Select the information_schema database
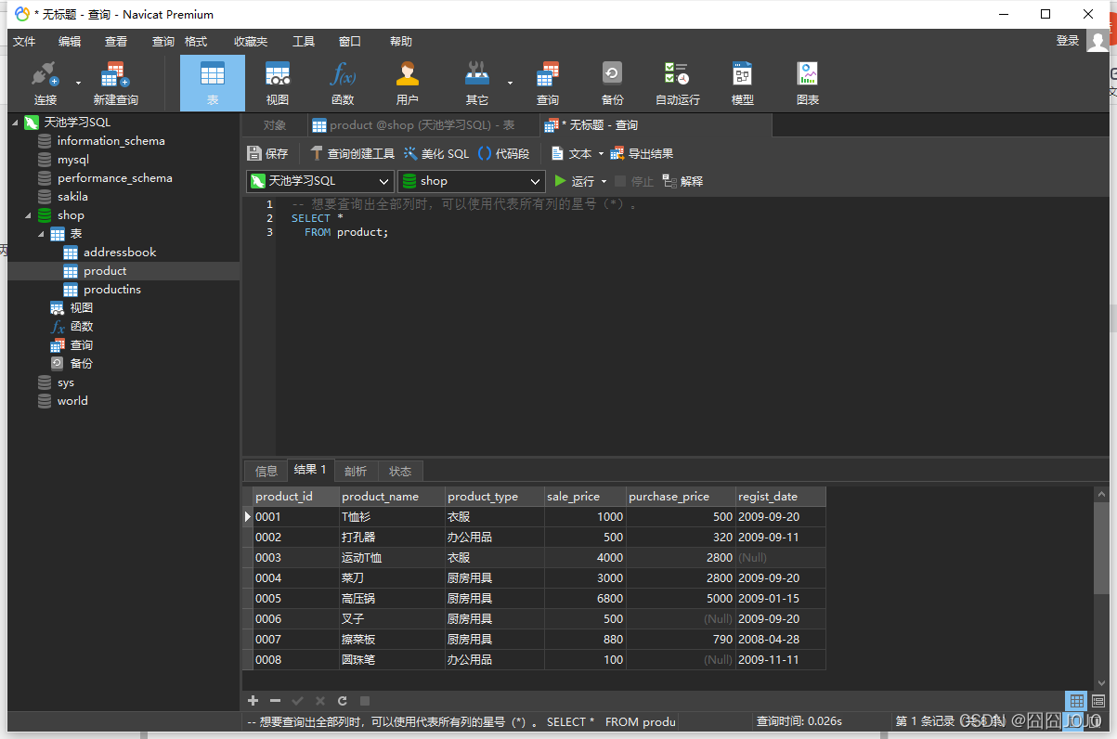 (x=110, y=141)
